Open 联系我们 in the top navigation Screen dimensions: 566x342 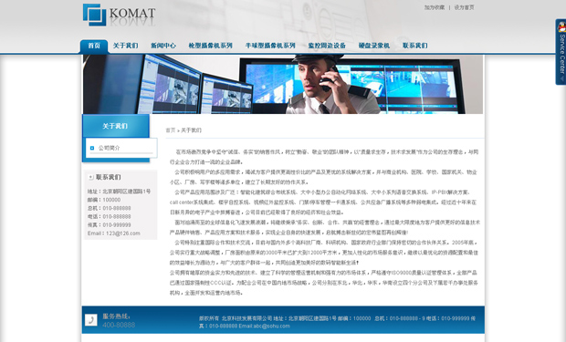click(415, 46)
